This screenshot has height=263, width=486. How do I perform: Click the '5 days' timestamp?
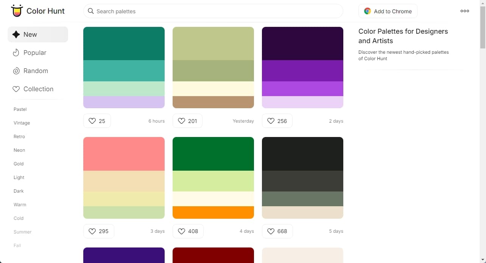point(336,231)
